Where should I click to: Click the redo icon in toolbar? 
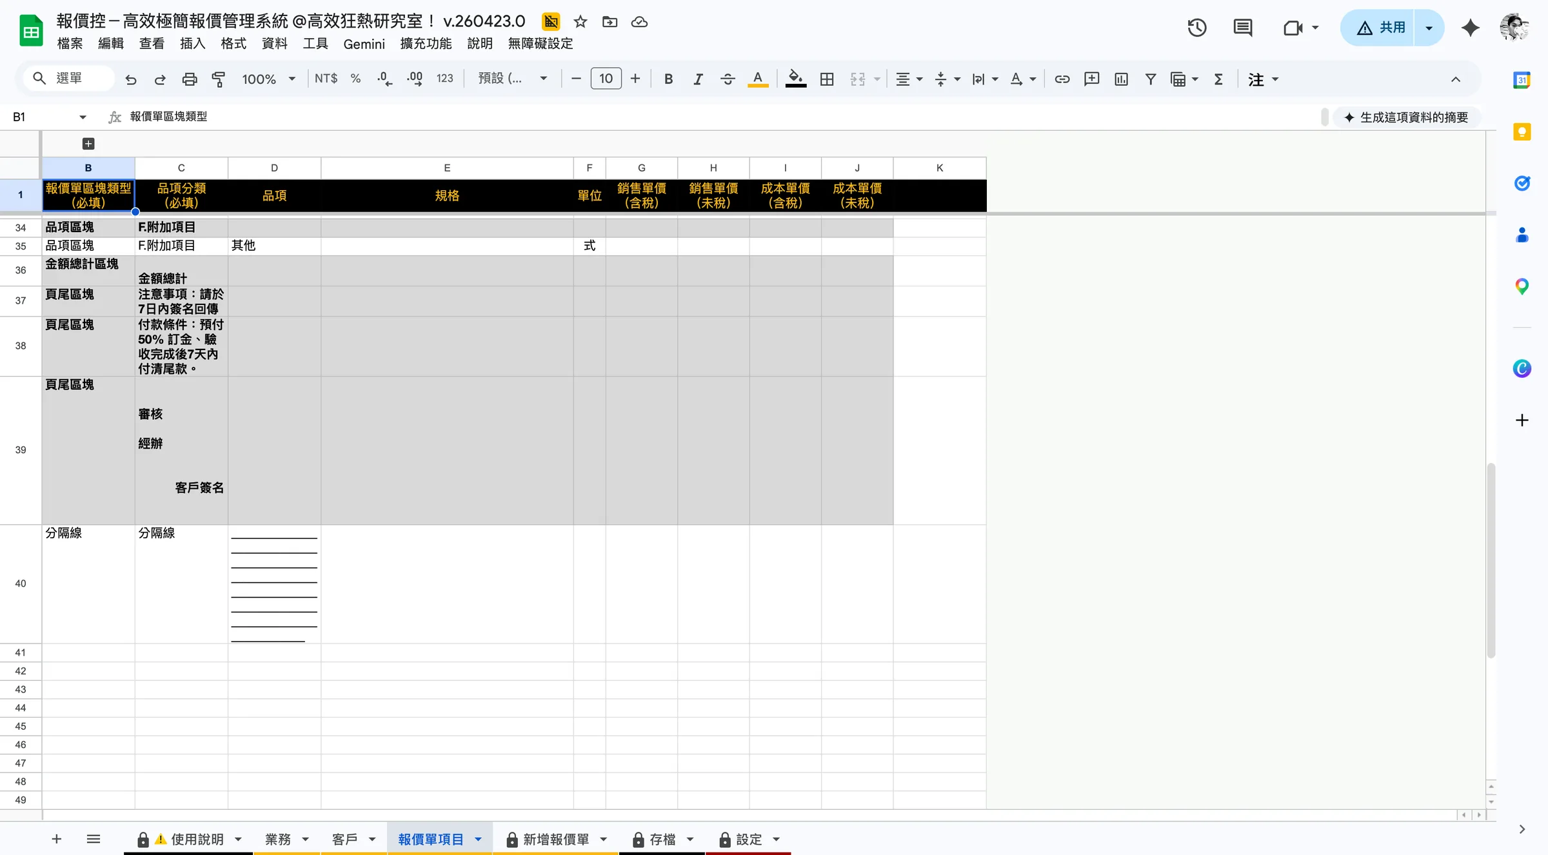(x=160, y=79)
